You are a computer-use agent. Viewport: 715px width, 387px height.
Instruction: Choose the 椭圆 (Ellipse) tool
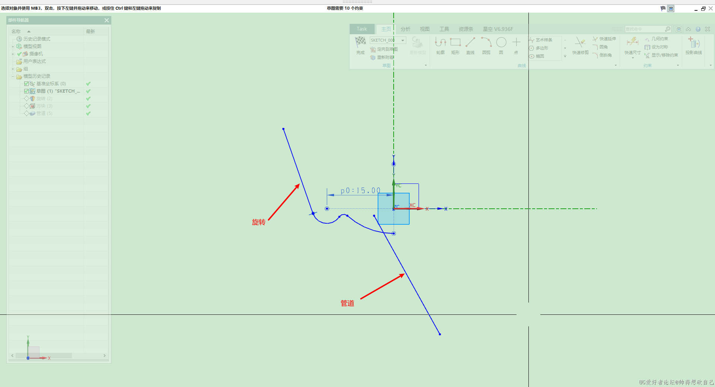(537, 56)
